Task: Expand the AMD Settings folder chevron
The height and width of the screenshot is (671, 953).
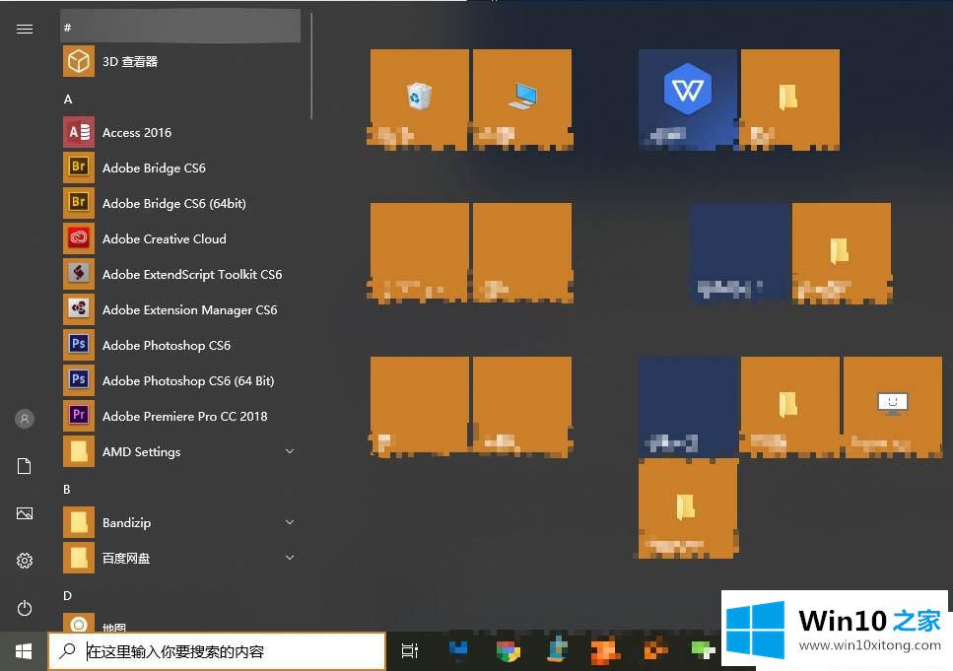Action: click(x=290, y=451)
